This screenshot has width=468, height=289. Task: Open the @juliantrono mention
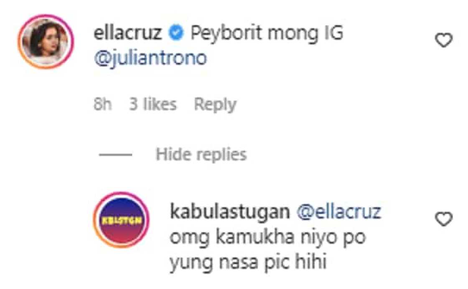150,58
